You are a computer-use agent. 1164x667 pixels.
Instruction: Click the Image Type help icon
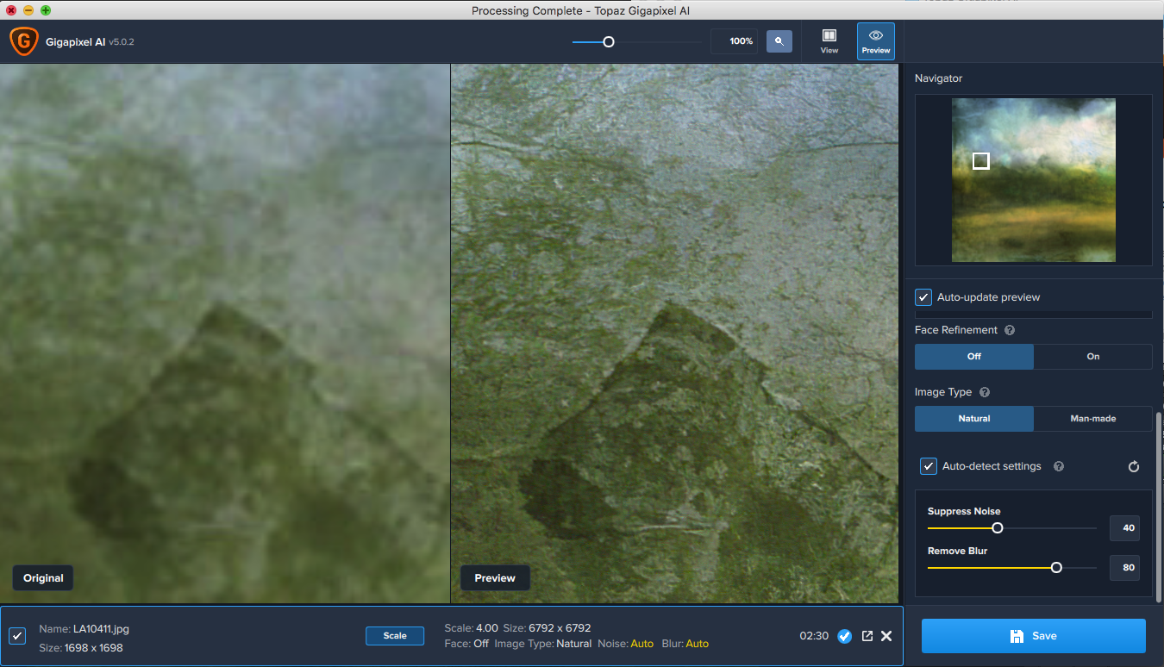pos(985,392)
